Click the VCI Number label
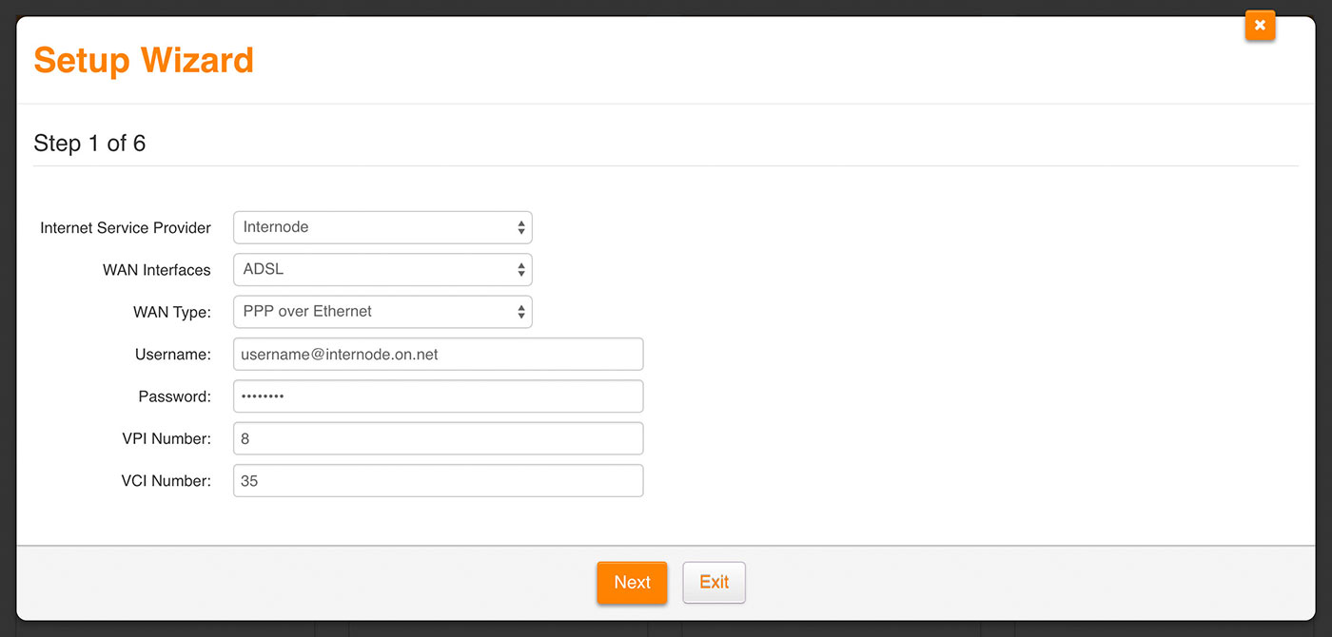Viewport: 1332px width, 637px height. click(166, 481)
